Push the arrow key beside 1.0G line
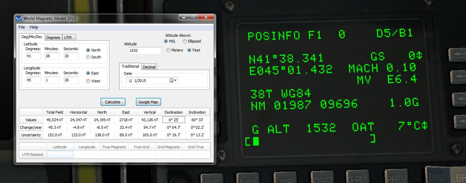 (459, 99)
